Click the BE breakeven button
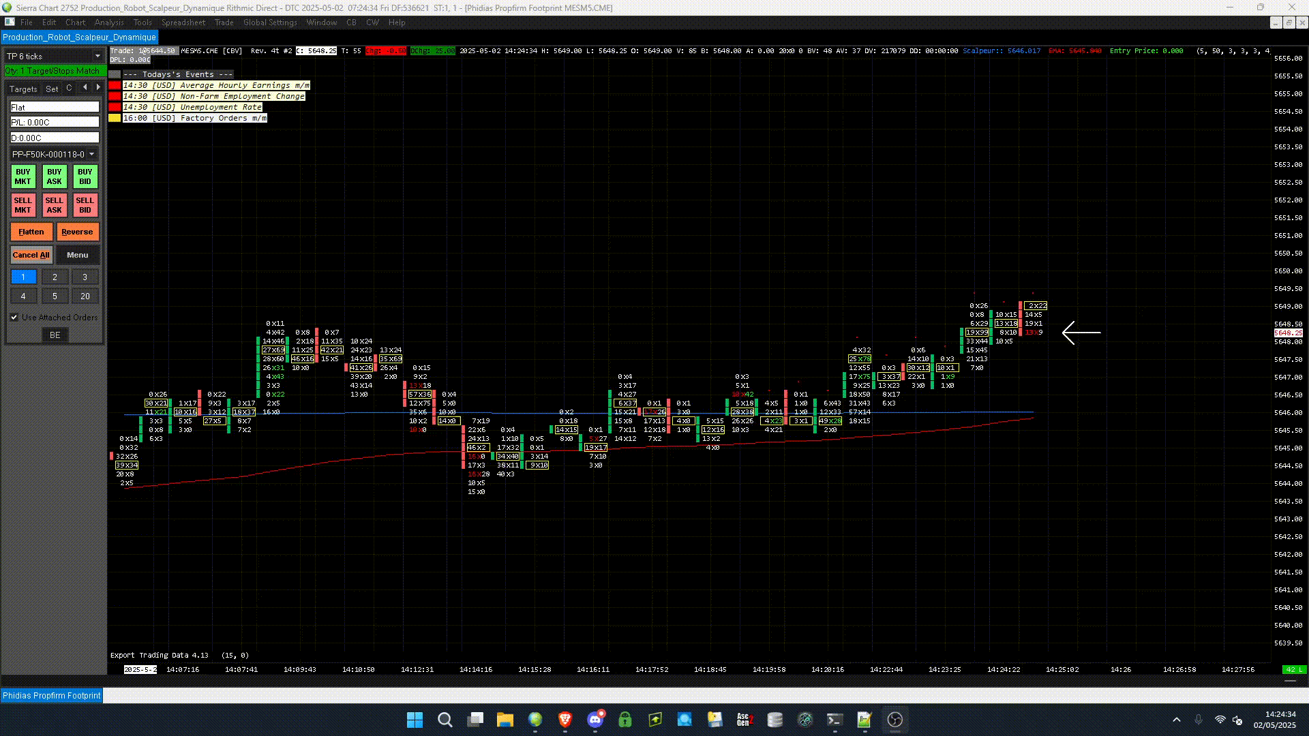The width and height of the screenshot is (1309, 736). pyautogui.click(x=55, y=335)
